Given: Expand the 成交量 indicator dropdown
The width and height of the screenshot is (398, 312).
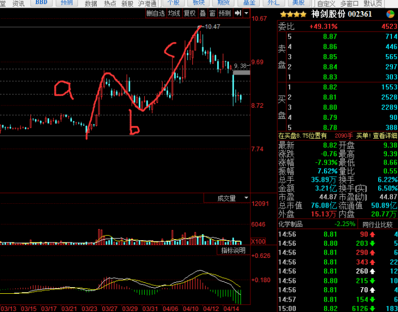Looking at the screenshot, I should click(246, 198).
